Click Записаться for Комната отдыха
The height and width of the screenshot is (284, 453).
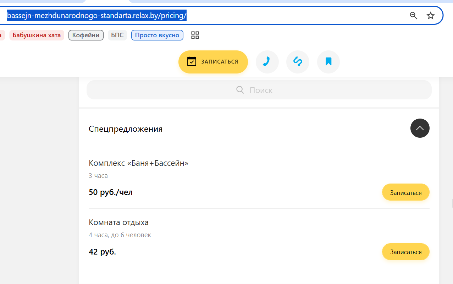pos(406,252)
